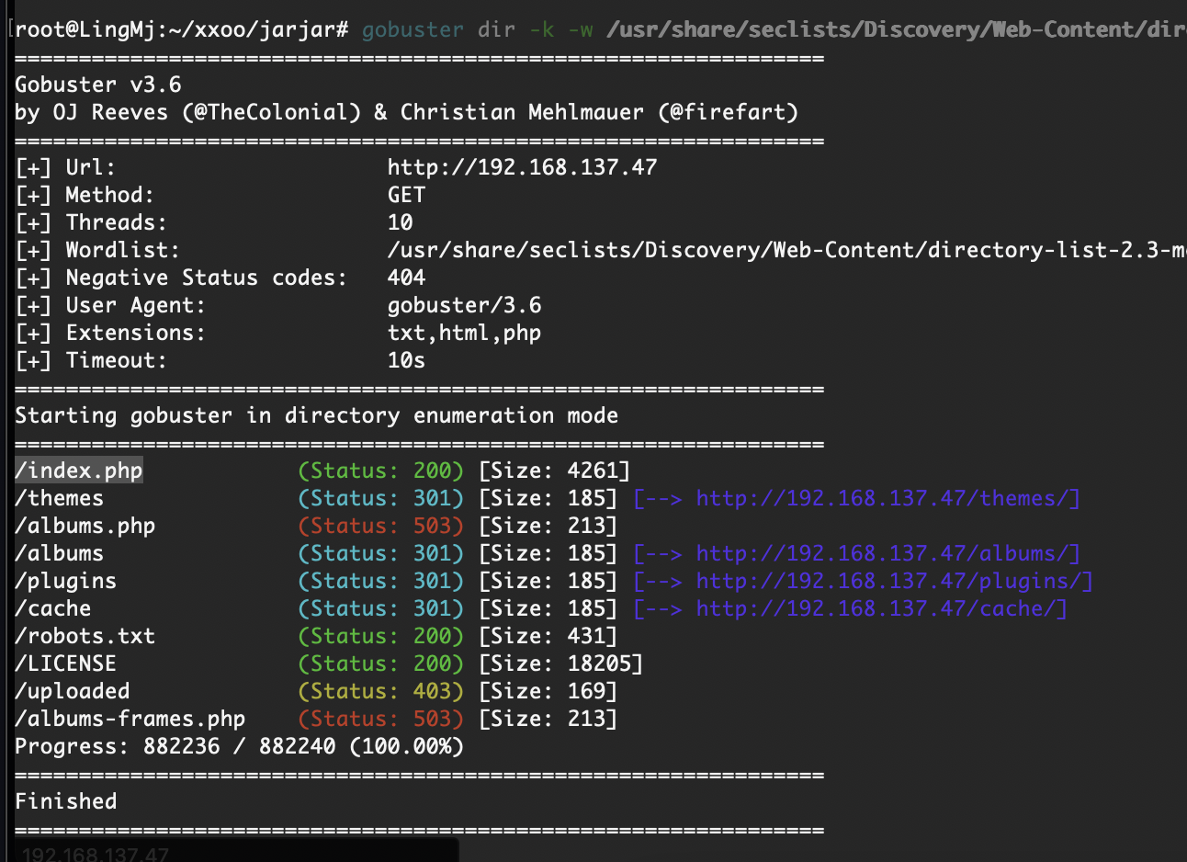The image size is (1187, 862).
Task: Click the authors credit line
Action: (407, 112)
